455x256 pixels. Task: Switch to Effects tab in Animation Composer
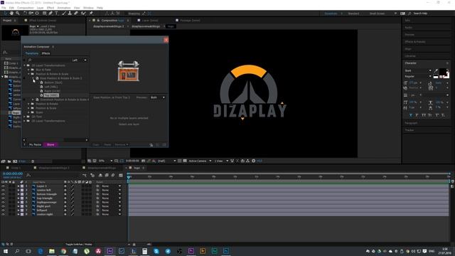(x=45, y=53)
